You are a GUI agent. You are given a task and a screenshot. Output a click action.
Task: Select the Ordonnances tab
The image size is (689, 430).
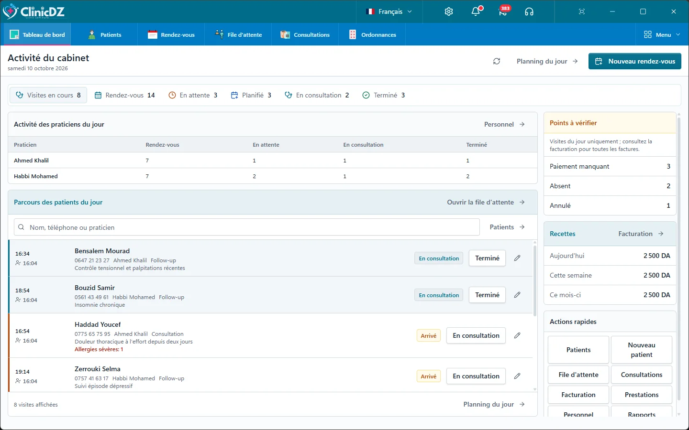click(x=372, y=34)
